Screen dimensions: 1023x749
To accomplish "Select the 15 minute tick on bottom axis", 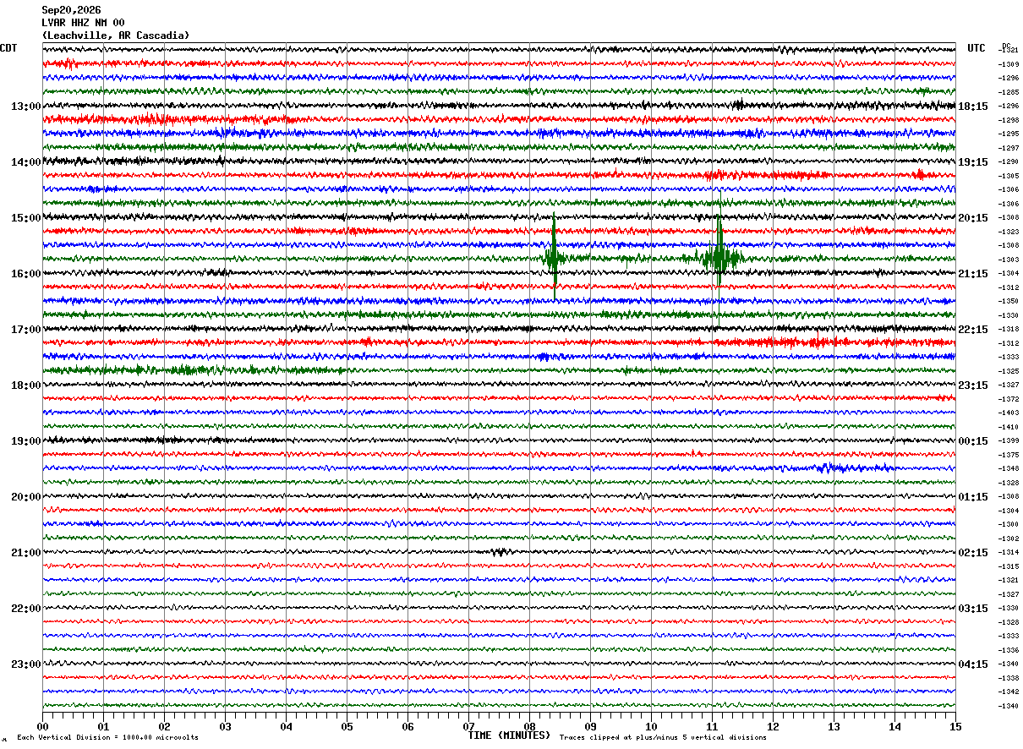I will (955, 726).
